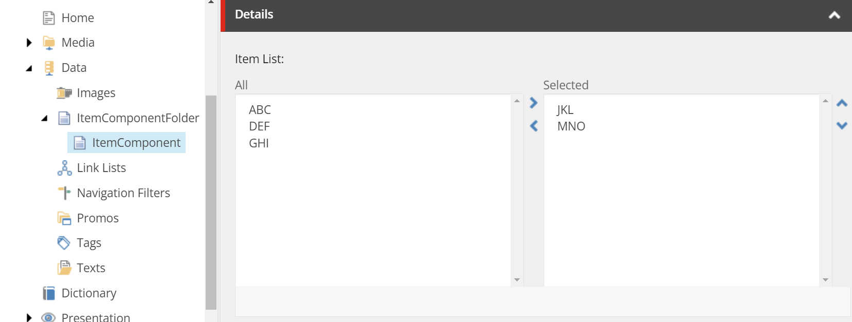Viewport: 852px width, 322px height.
Task: Click the Texts folder icon
Action: (x=64, y=268)
